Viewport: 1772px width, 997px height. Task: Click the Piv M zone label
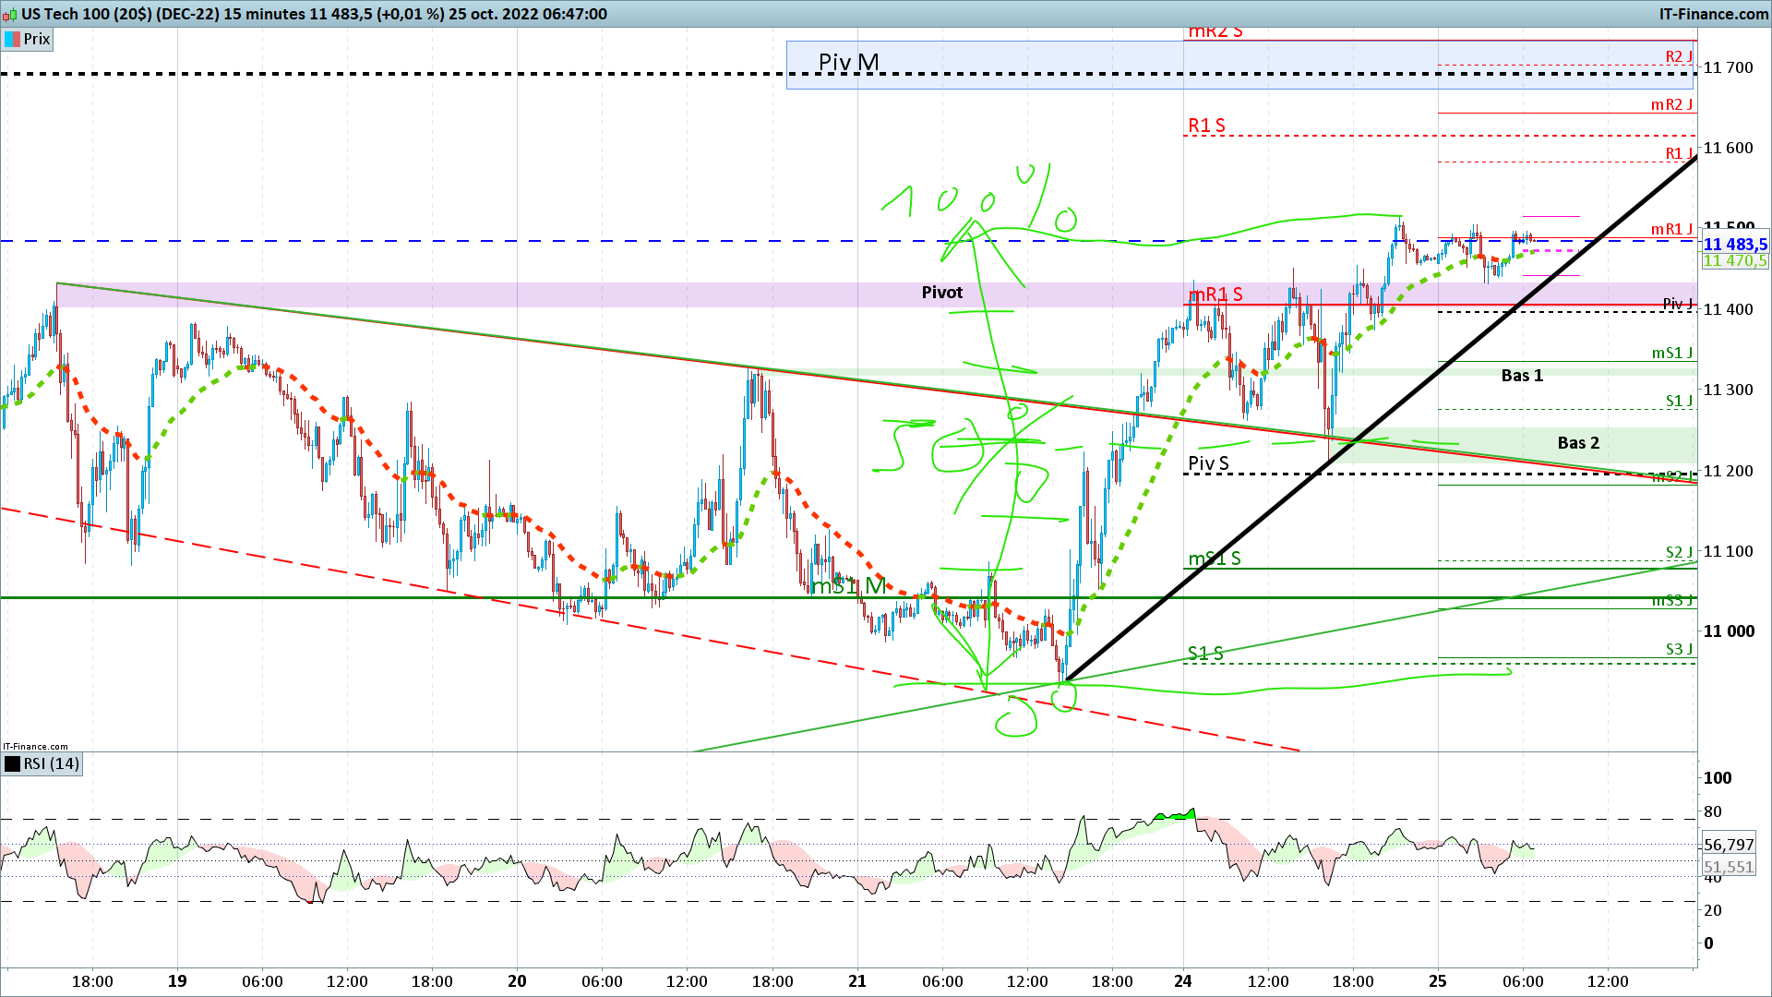(x=848, y=63)
